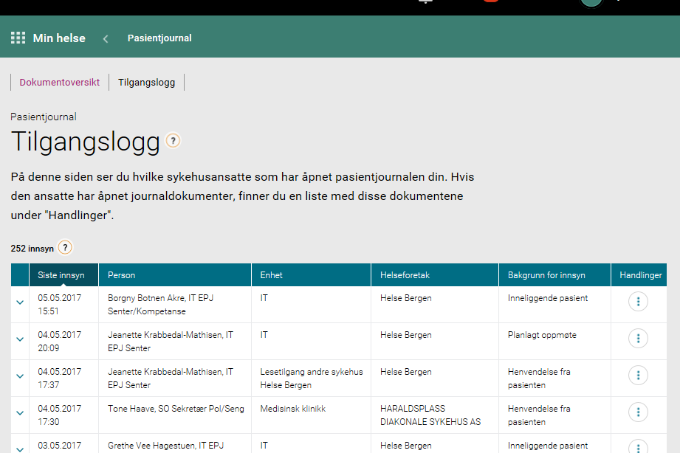680x453 pixels.
Task: Expand the 05.05.2017 15:51 log row
Action: [20, 302]
